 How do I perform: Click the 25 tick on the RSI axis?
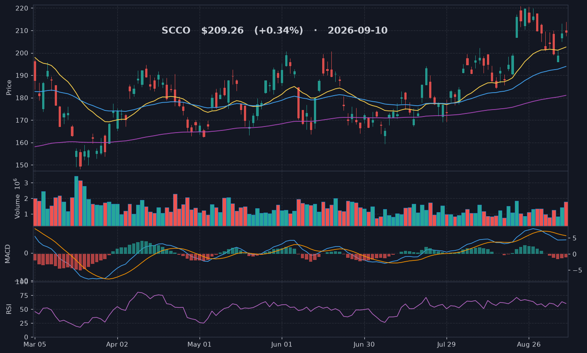coord(24,323)
